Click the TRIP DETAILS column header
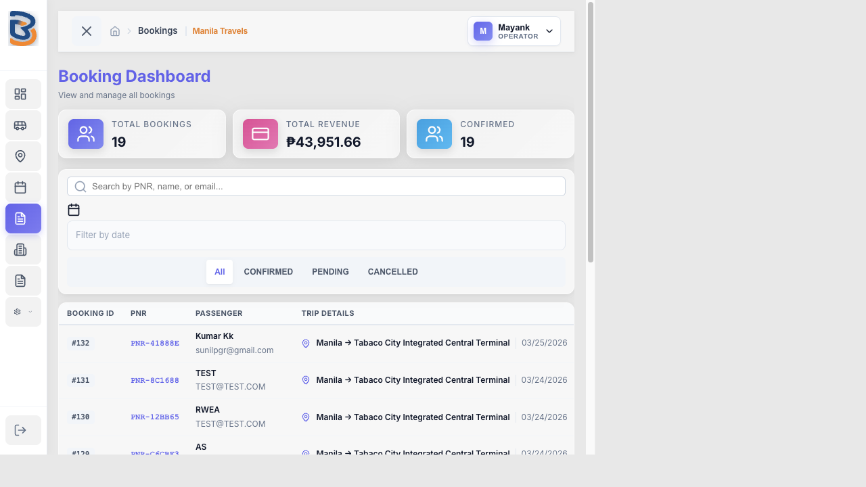866x487 pixels. click(328, 314)
